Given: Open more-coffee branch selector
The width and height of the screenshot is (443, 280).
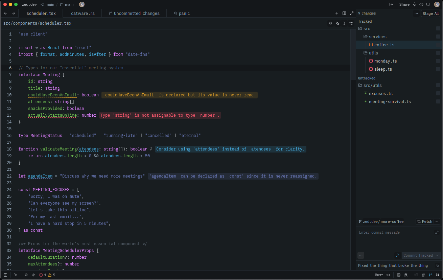Looking at the screenshot, I should click(x=392, y=221).
